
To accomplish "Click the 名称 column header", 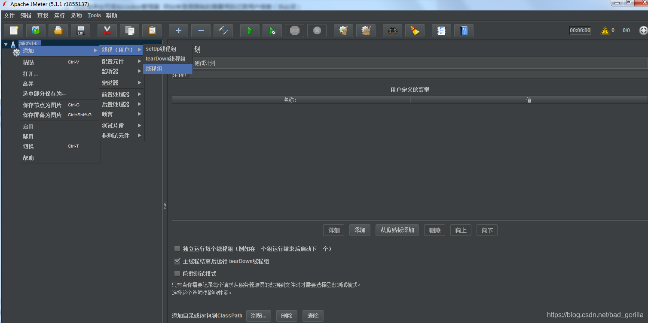I will [291, 100].
